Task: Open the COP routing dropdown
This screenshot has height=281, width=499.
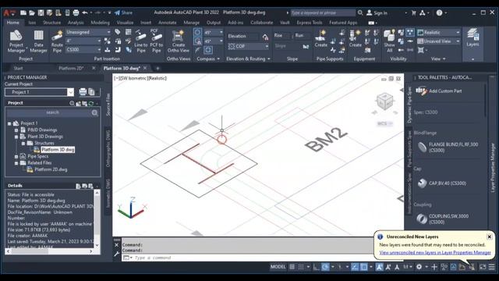Action: click(248, 46)
